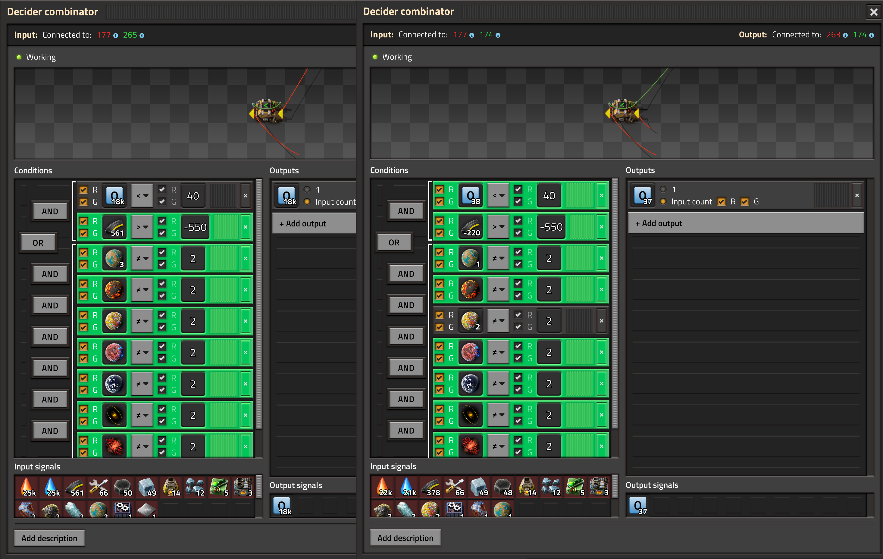Select the Vulcanus planet icon in left combinator conditions
Image resolution: width=883 pixels, height=559 pixels.
coord(114,290)
